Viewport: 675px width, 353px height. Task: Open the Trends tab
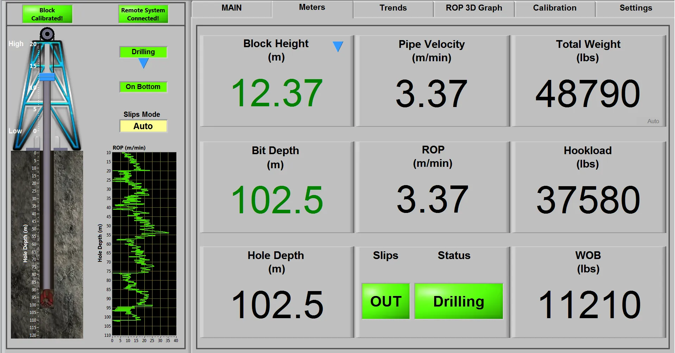393,8
